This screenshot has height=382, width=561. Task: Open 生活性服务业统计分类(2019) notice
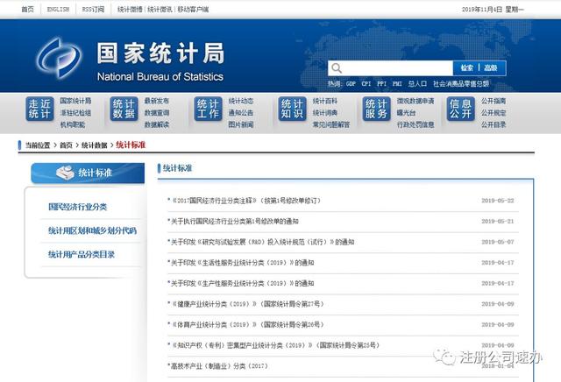242,263
